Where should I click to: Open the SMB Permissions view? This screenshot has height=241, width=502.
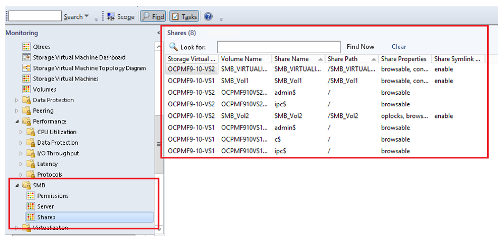[53, 196]
